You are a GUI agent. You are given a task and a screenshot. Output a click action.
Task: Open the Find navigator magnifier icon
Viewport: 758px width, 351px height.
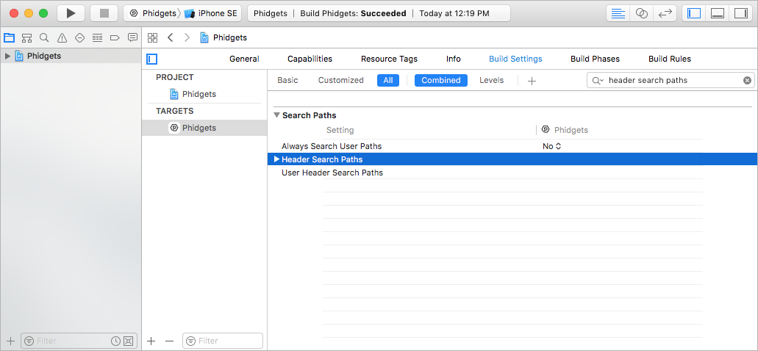[x=44, y=37]
